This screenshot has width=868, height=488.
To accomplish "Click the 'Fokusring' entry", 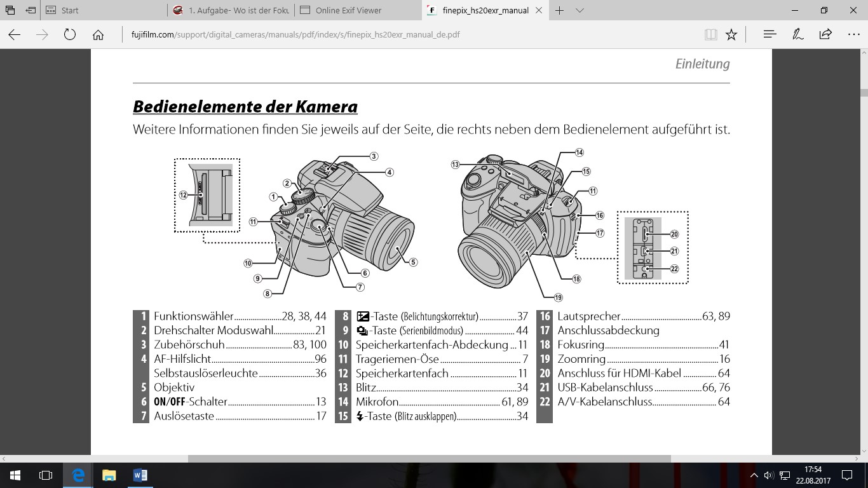I will 581,344.
